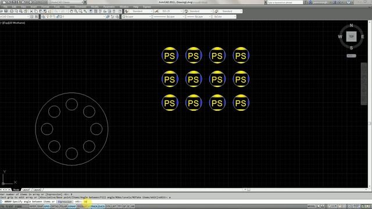372x209 pixels.
Task: Click MODEL space button in status bar
Action: (x=312, y=207)
